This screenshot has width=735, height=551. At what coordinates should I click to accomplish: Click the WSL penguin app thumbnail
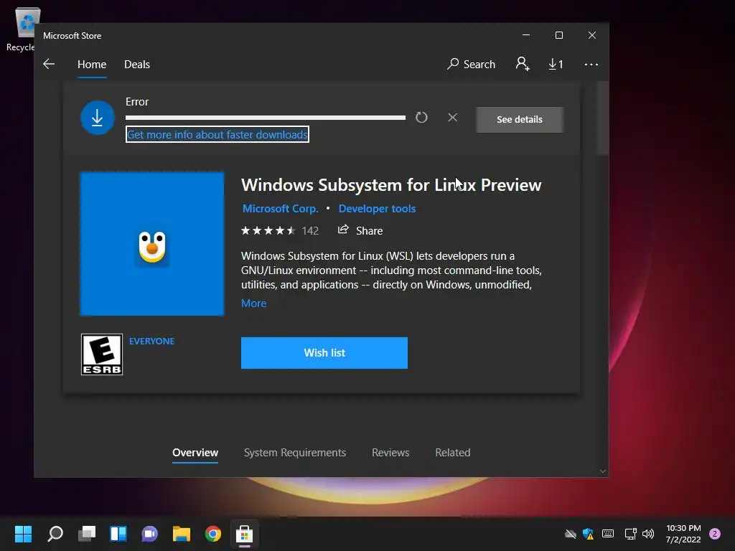[152, 244]
